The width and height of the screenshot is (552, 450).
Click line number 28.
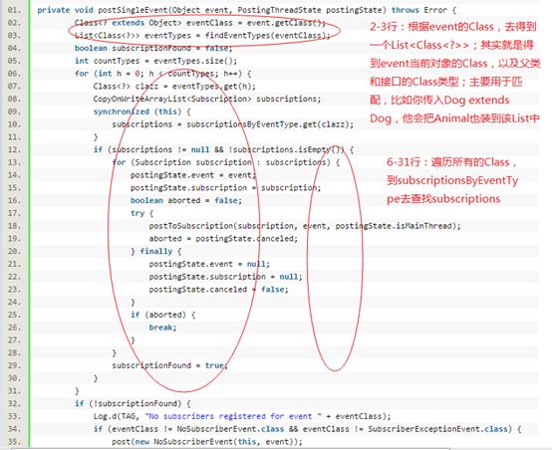pyautogui.click(x=14, y=352)
